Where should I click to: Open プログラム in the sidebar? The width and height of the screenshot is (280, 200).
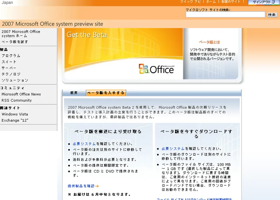[11, 55]
